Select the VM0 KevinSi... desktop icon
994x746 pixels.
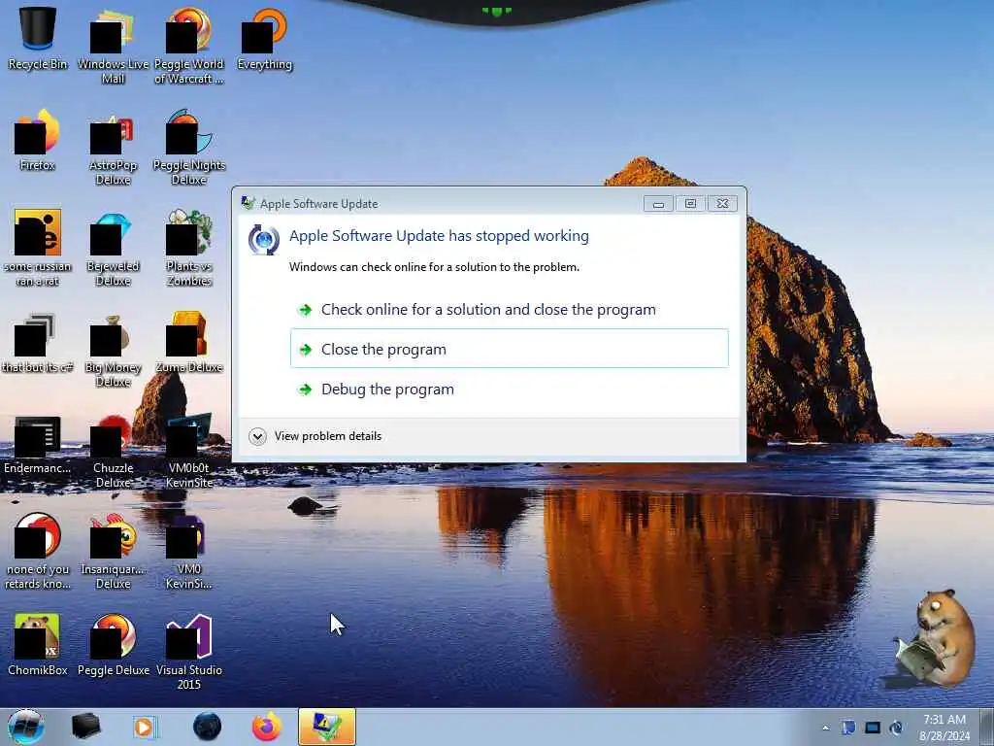point(189,552)
